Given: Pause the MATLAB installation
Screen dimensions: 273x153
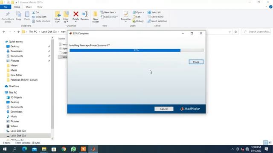Looking at the screenshot, I should pyautogui.click(x=196, y=62).
